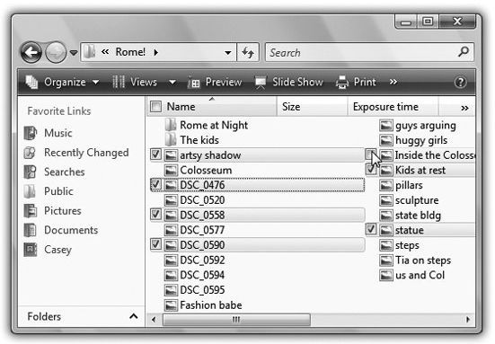Click the Pictures icon in sidebar

pyautogui.click(x=31, y=211)
